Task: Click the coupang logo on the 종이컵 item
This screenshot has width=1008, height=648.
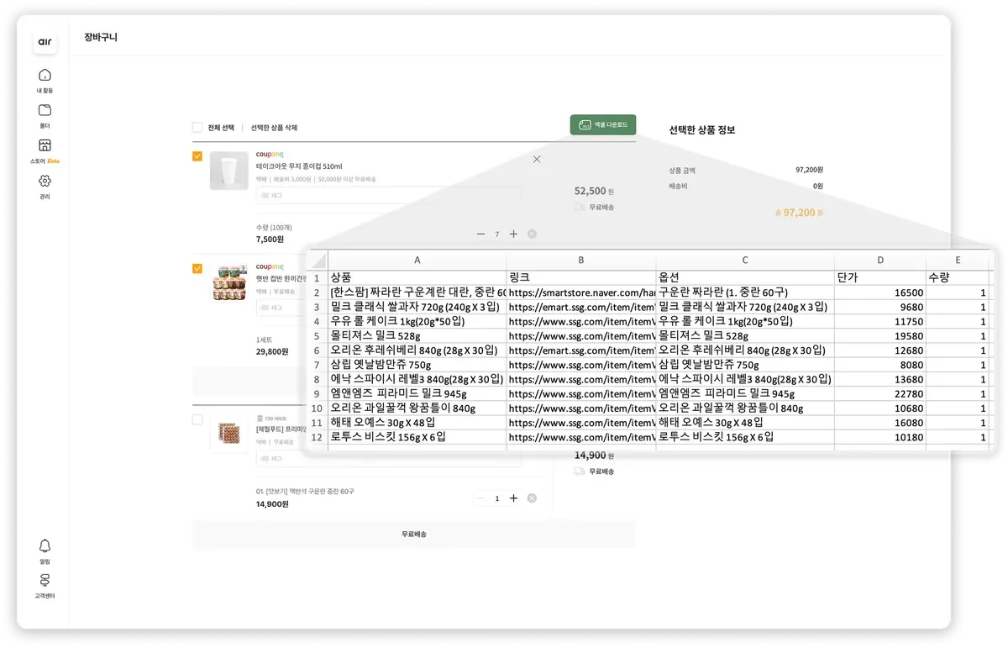Action: tap(270, 155)
